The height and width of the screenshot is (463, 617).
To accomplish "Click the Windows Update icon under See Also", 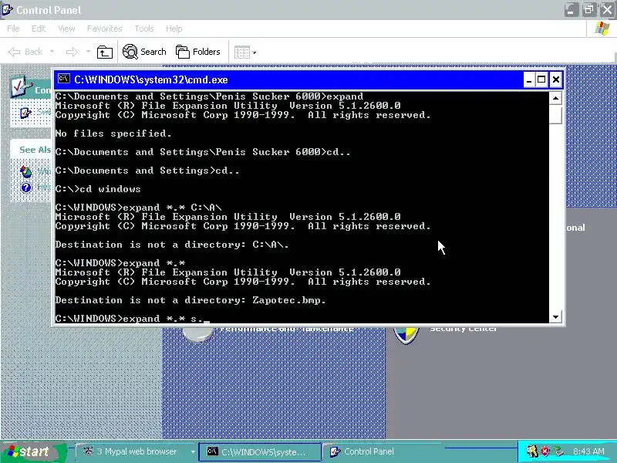I will 26,171.
